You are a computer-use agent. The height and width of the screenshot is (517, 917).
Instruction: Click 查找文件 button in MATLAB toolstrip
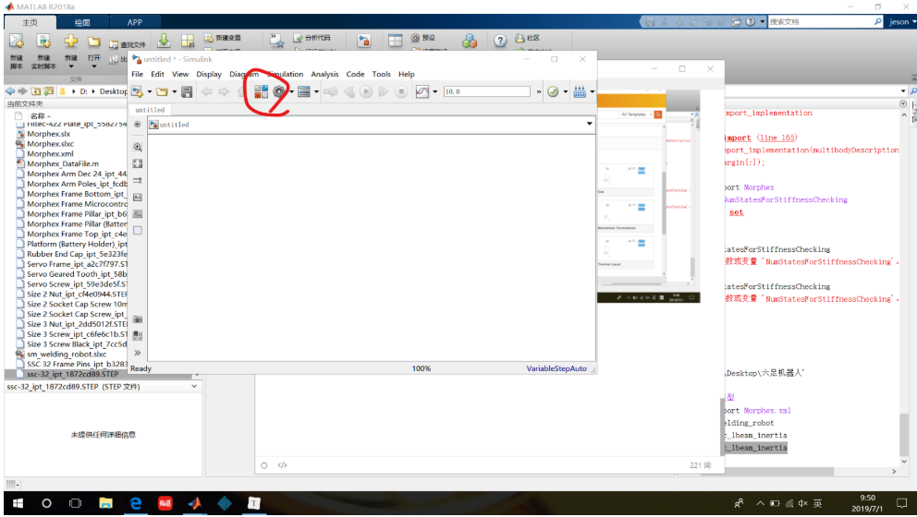pos(128,44)
